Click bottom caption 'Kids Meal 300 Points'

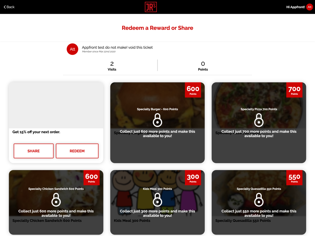(x=132, y=221)
